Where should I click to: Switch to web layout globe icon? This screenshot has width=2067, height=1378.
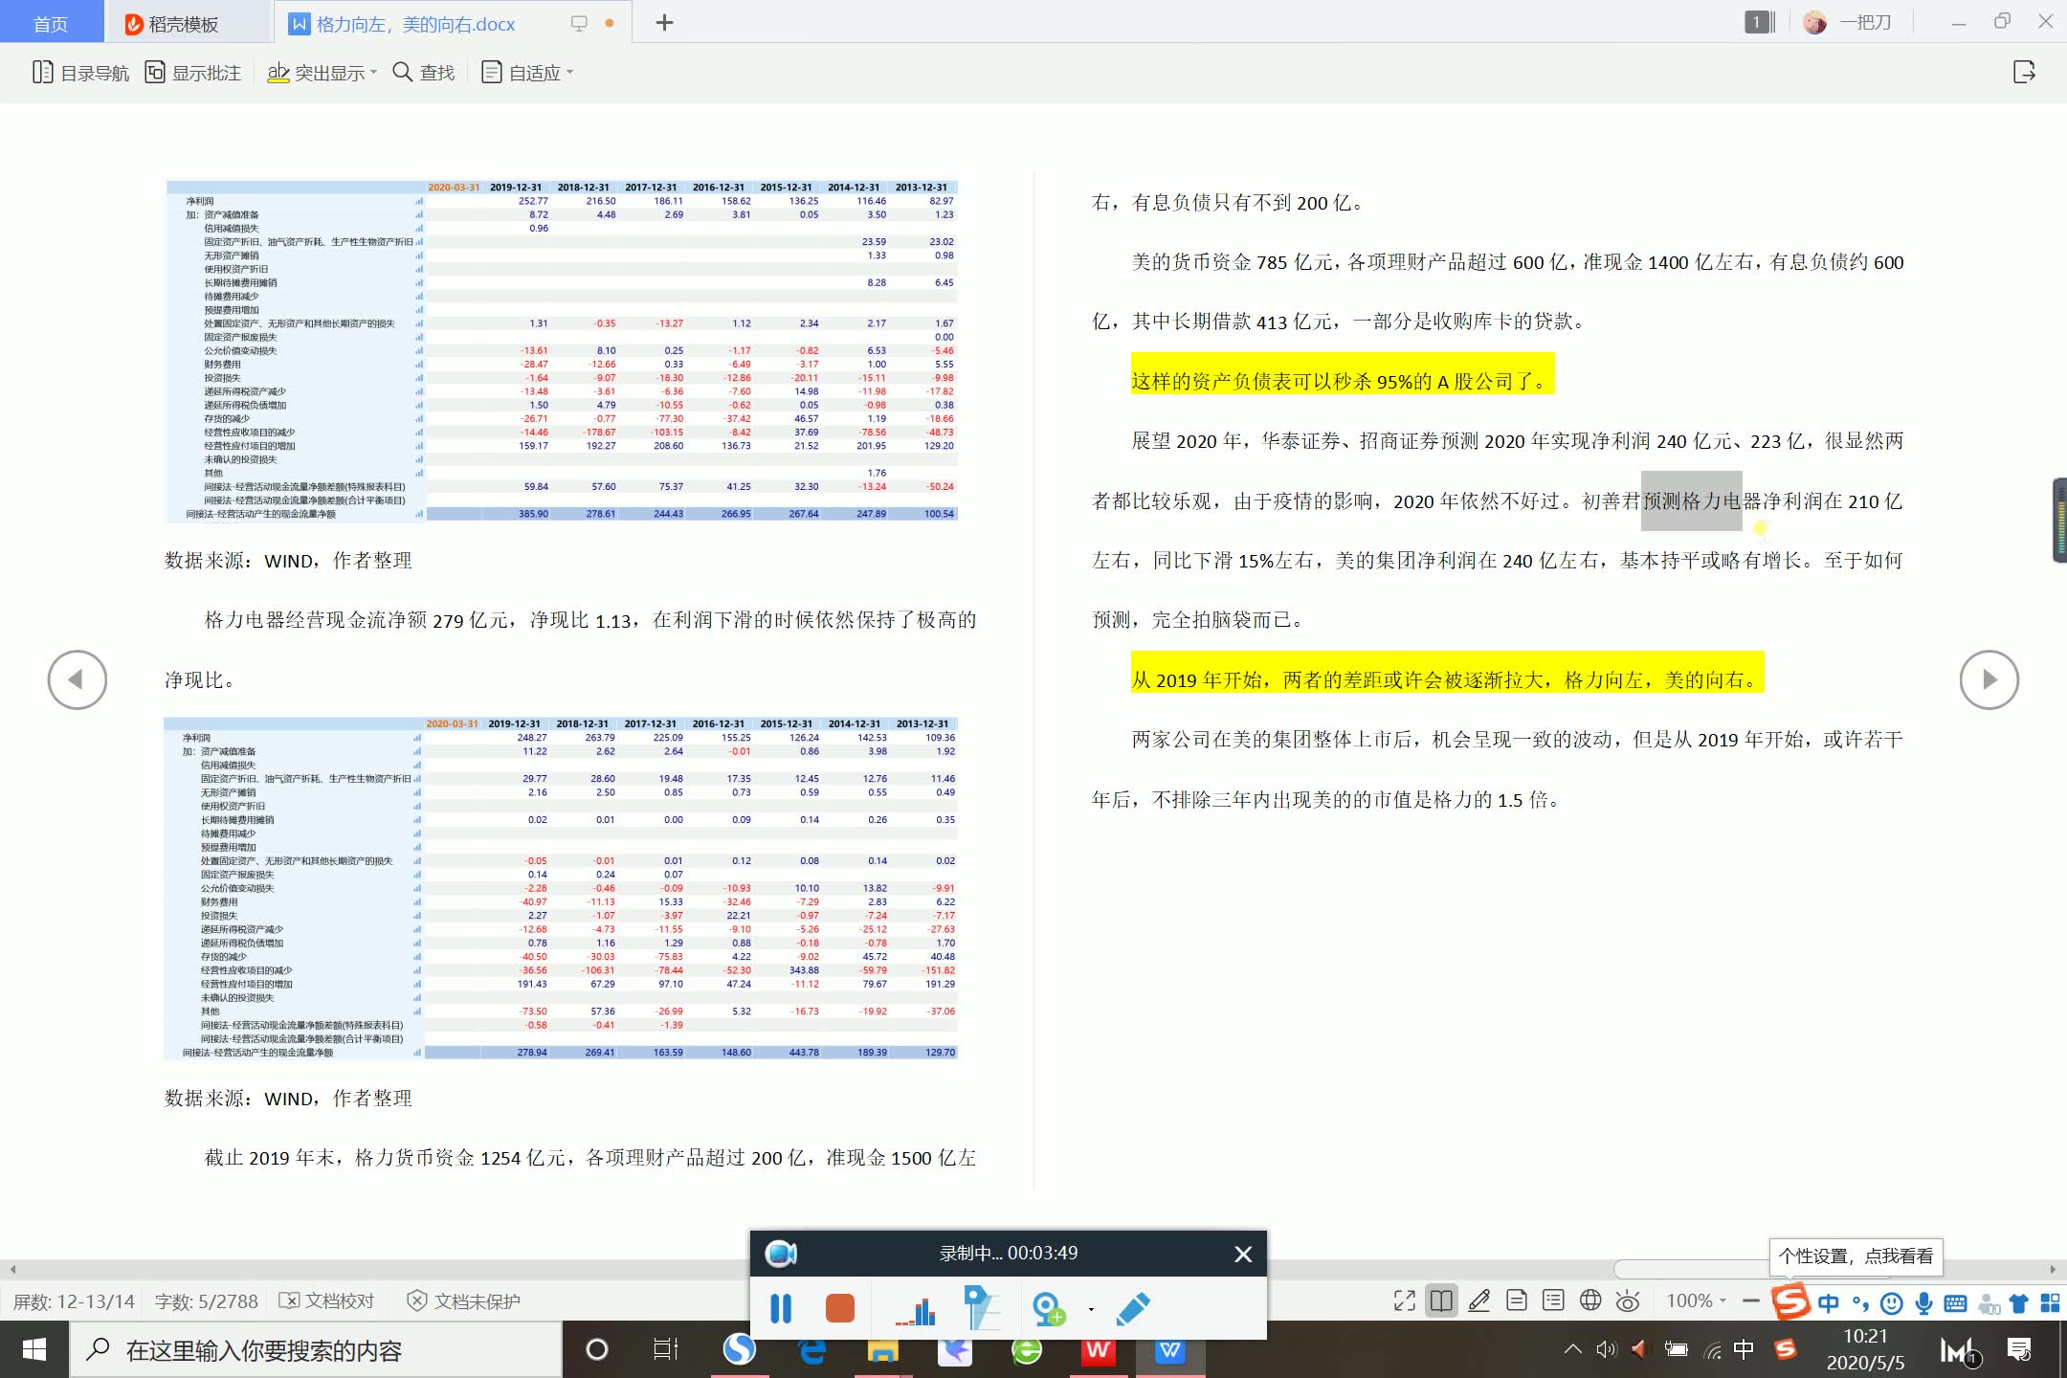point(1590,1300)
